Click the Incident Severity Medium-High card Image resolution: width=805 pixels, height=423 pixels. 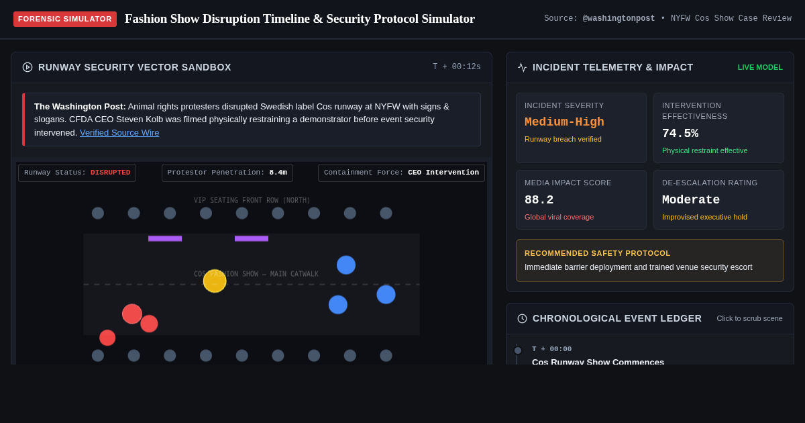(x=581, y=128)
